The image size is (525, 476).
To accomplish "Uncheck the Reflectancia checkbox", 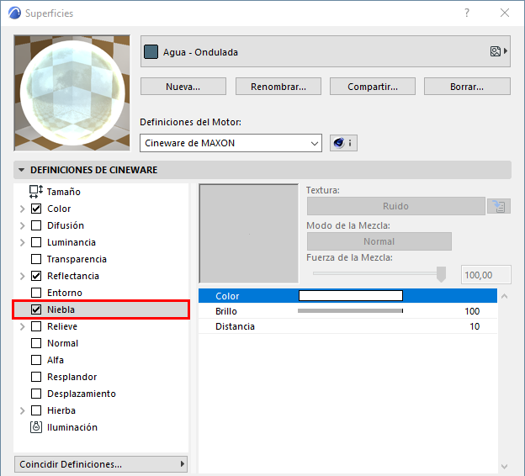I will click(x=36, y=276).
